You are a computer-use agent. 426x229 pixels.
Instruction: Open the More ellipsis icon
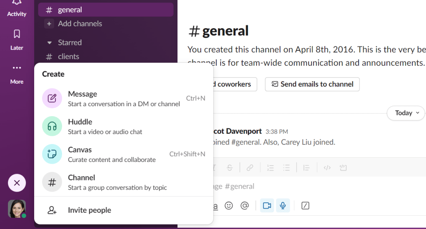(x=17, y=67)
